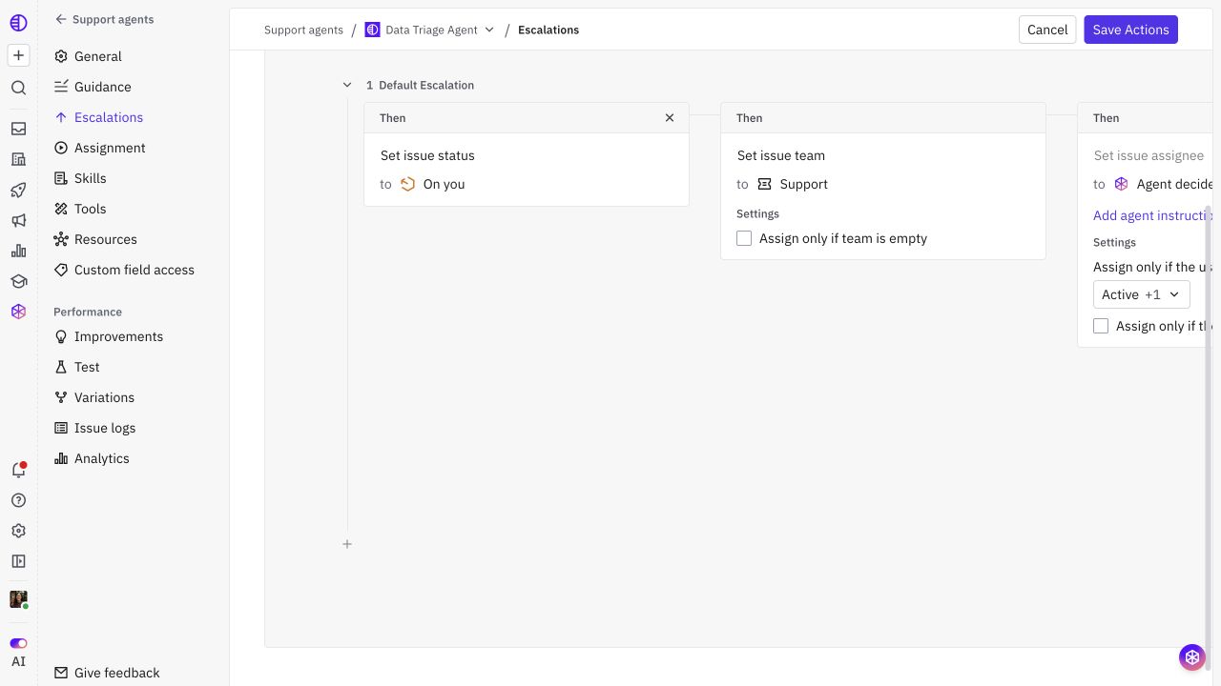Viewport: 1221px width, 686px height.
Task: Click the app logo at top left
Action: click(x=18, y=23)
